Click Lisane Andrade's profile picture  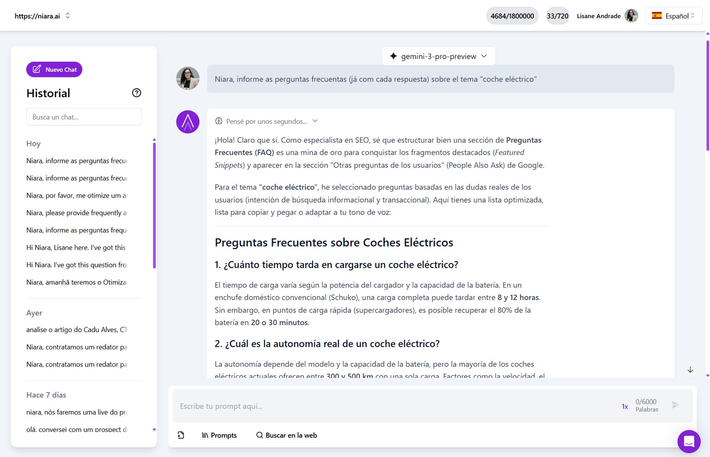(630, 15)
